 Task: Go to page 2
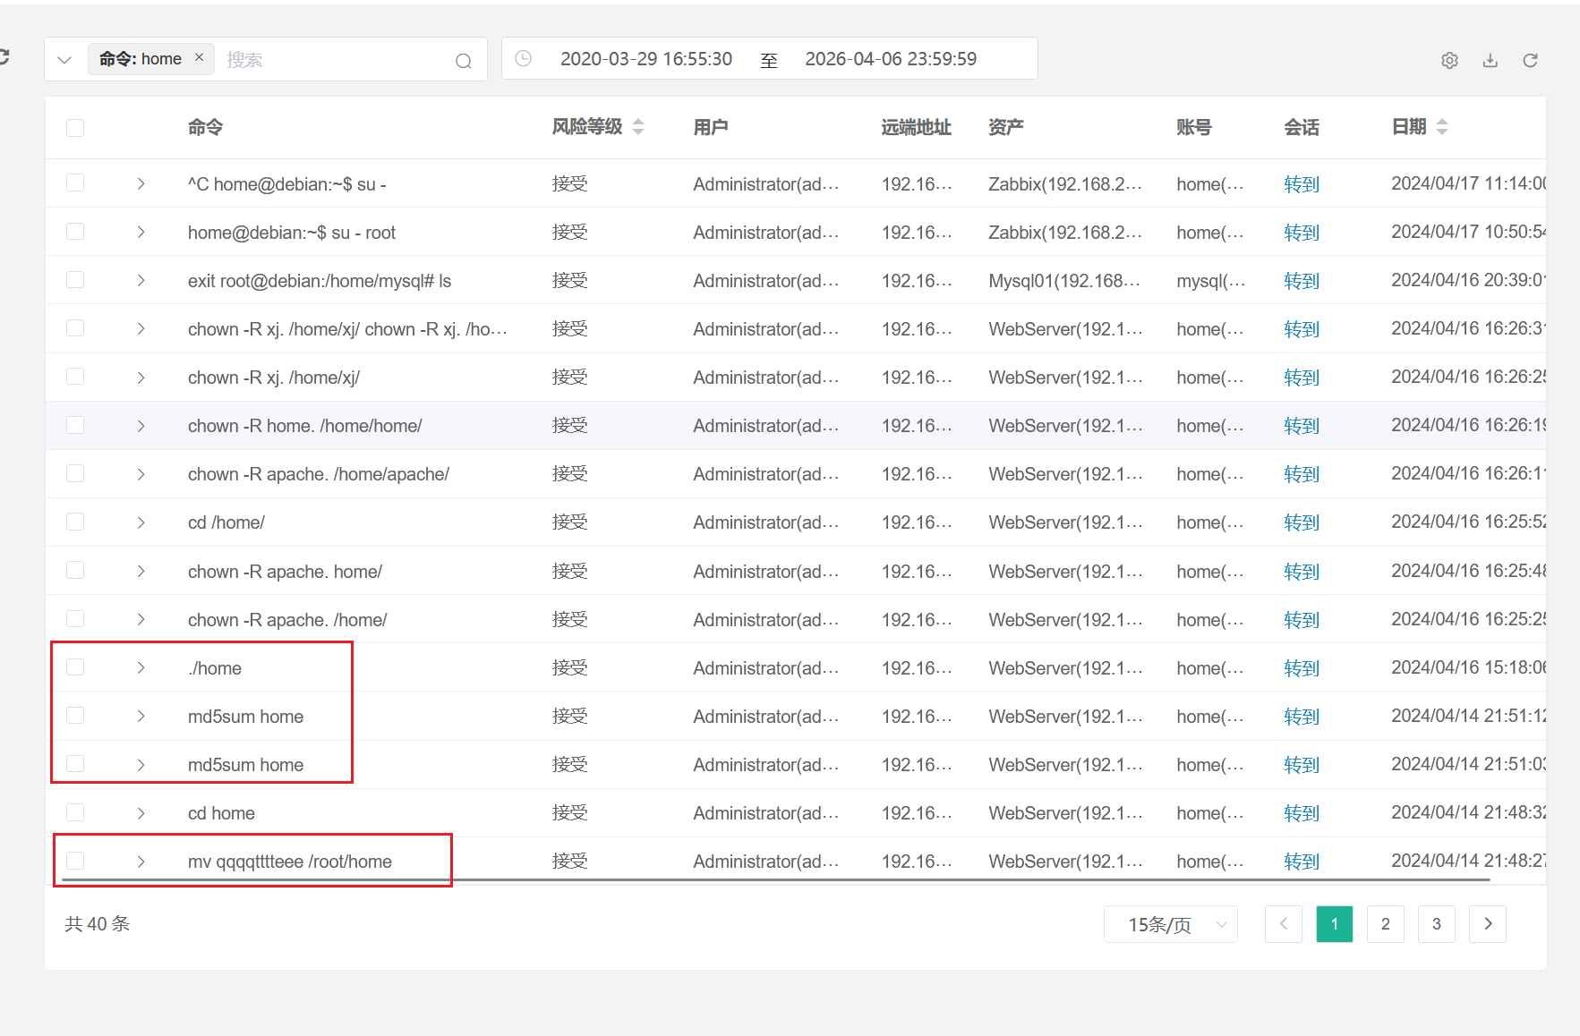point(1385,924)
